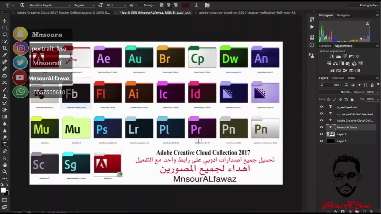Select the Lasso tool
The height and width of the screenshot is (214, 381).
click(x=5, y=34)
